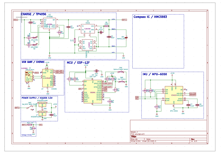The height and width of the screenshot is (153, 221).
Task: Click the AUX_SCL label on MPU-6050
Action: click(x=193, y=95)
